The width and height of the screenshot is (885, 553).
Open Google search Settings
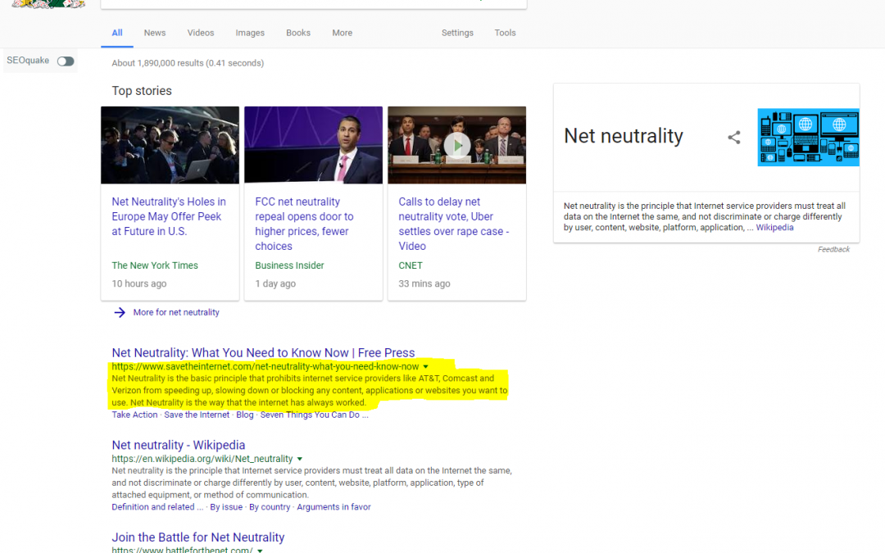point(457,33)
